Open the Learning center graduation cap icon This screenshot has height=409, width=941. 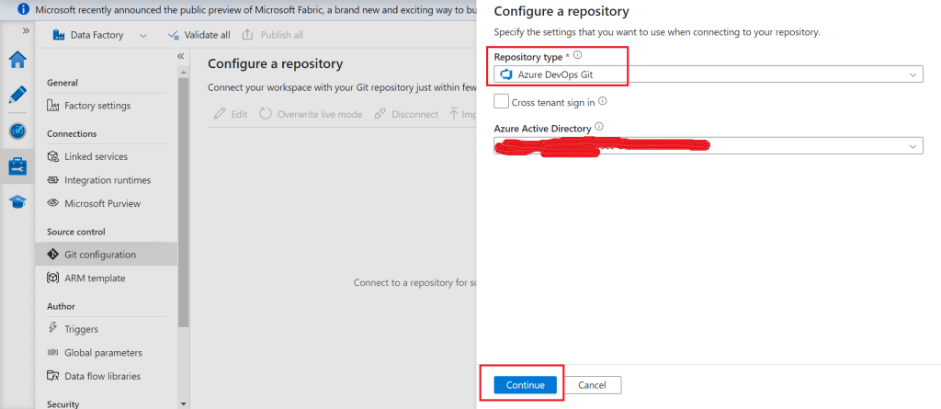click(x=17, y=202)
